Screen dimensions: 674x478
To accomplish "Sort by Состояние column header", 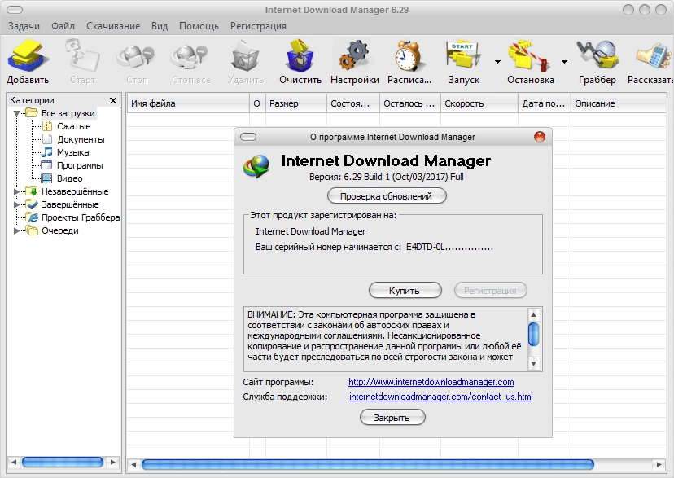I will point(353,103).
